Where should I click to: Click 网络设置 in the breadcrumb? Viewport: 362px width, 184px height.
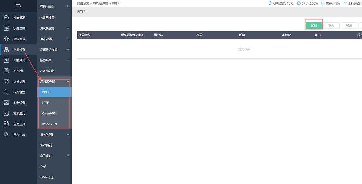83,3
